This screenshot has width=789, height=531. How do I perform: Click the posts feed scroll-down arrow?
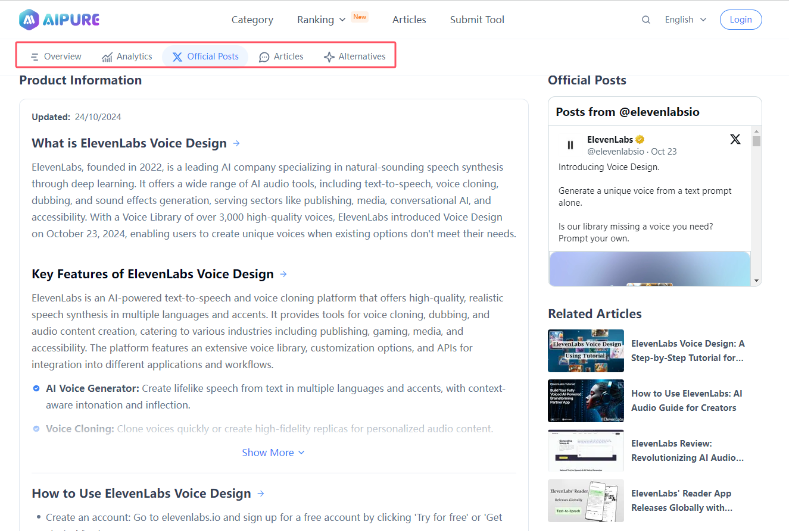pos(756,280)
